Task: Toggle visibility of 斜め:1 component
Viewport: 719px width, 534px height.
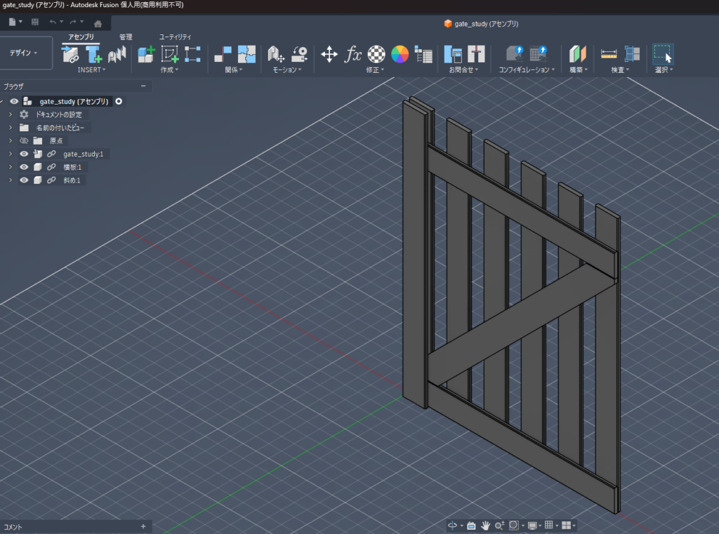Action: pos(24,180)
